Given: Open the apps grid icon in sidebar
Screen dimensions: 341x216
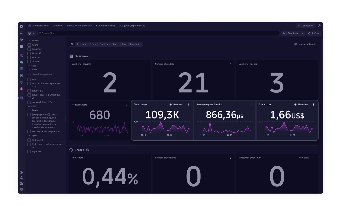Looking at the screenshot, I should coord(21,46).
